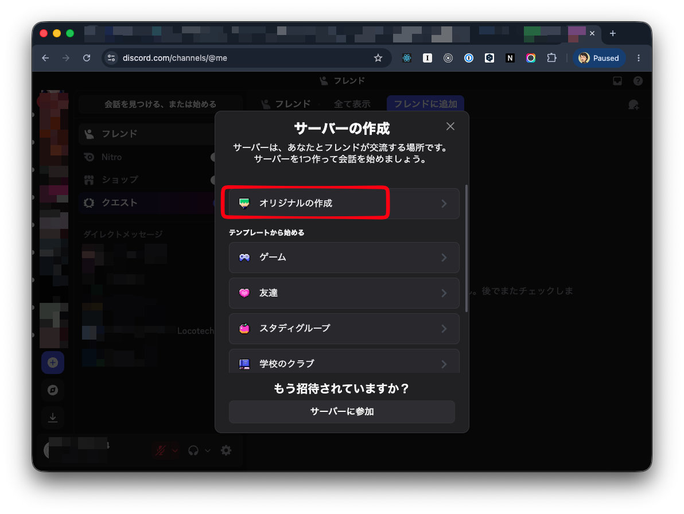Choose the 学校のクラブ template
The width and height of the screenshot is (684, 514).
click(x=344, y=361)
